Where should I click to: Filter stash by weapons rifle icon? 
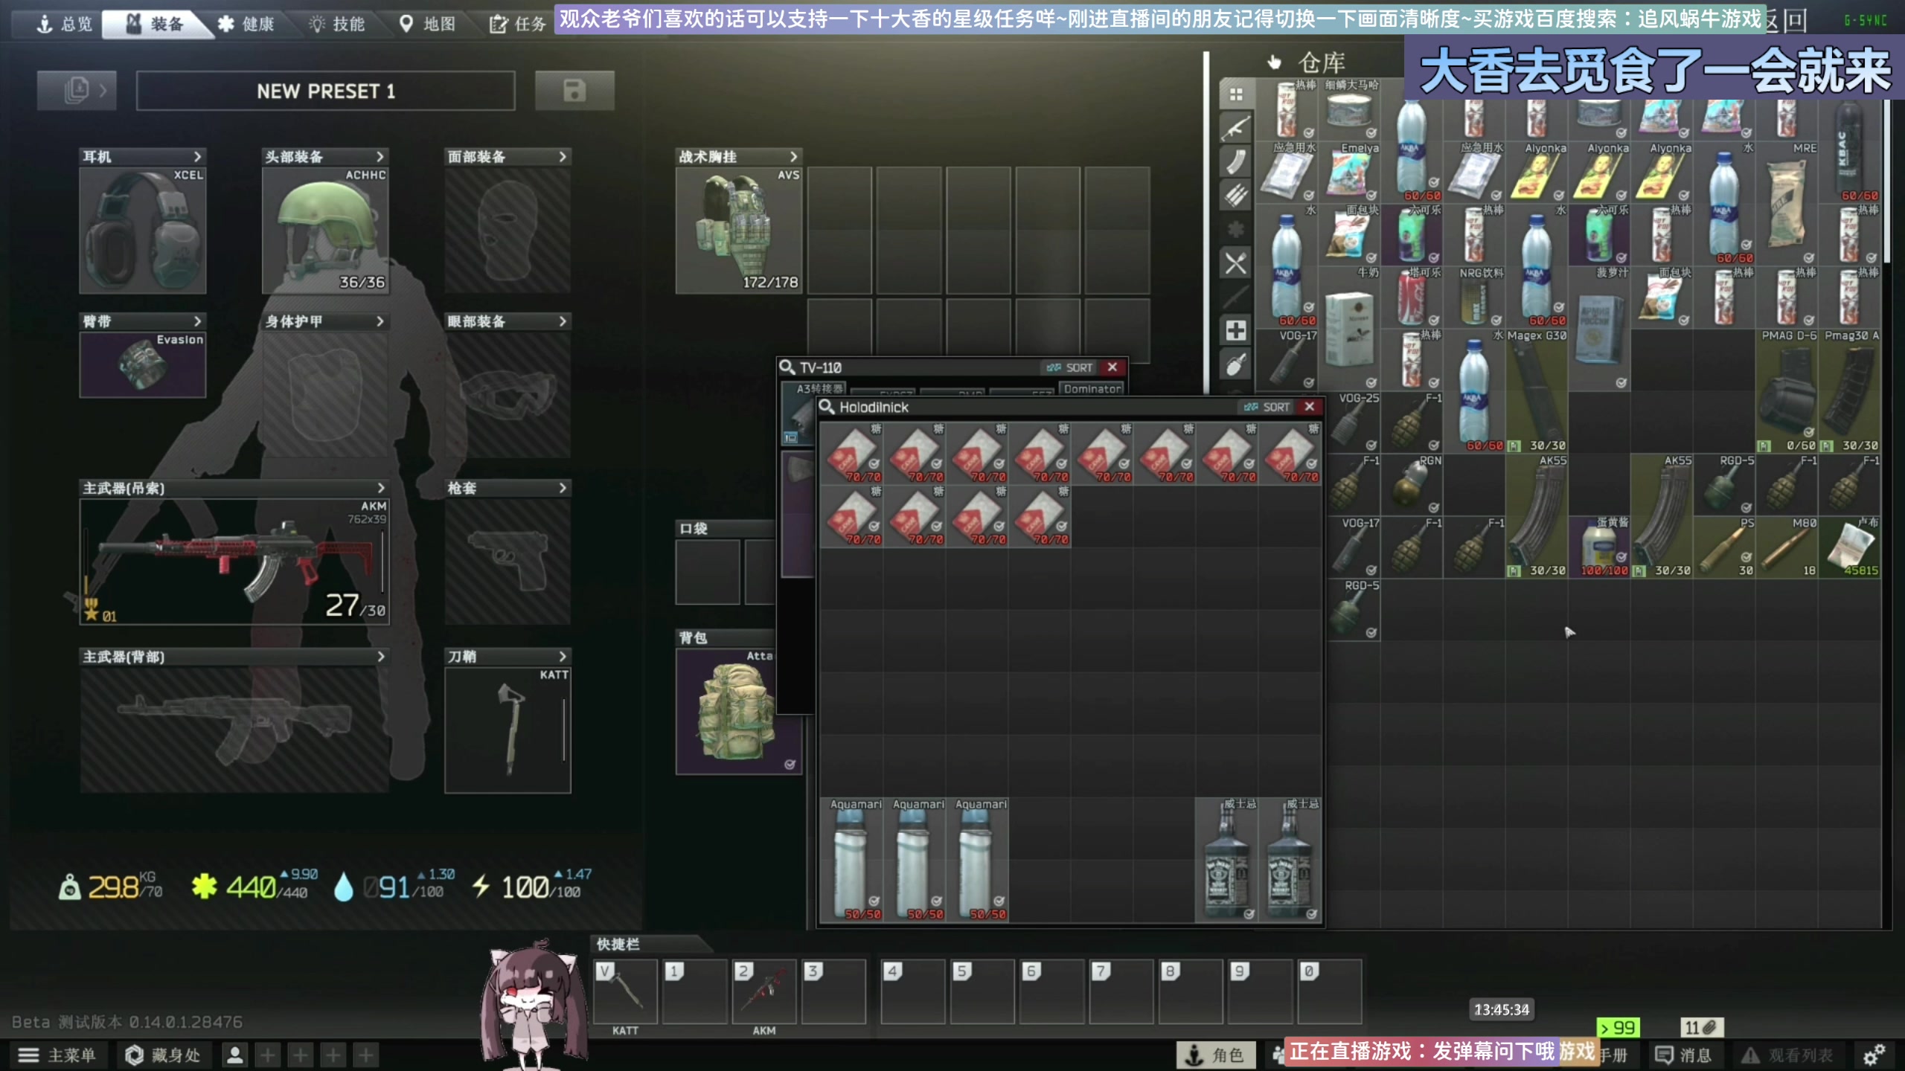(1236, 129)
